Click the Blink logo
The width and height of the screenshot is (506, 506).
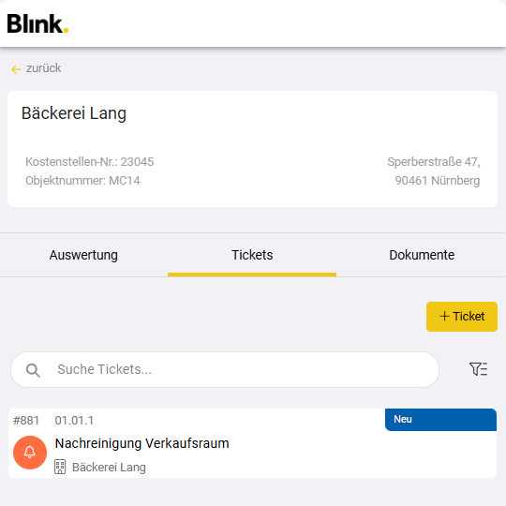[x=37, y=23]
